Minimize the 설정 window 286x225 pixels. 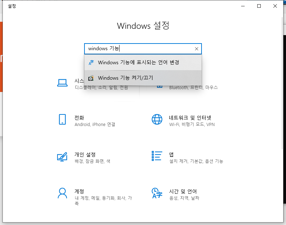[x=243, y=6]
